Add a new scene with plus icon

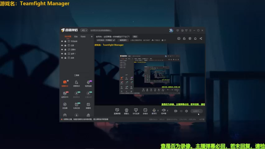pos(92,36)
